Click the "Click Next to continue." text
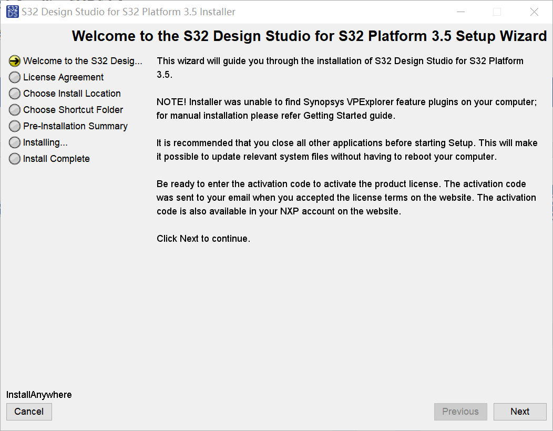553x431 pixels. (x=203, y=239)
